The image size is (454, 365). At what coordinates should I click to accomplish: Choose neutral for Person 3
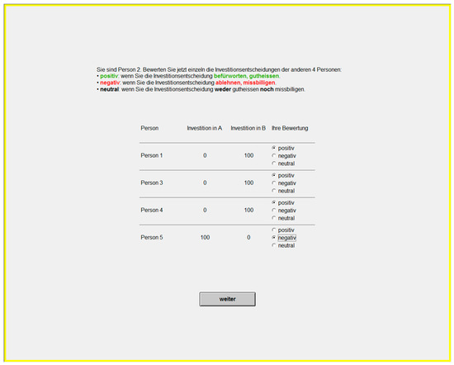pyautogui.click(x=273, y=191)
